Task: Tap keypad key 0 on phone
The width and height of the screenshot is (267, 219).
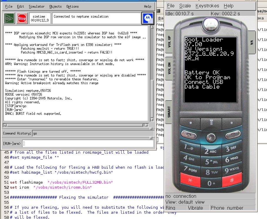Action: 211,183
